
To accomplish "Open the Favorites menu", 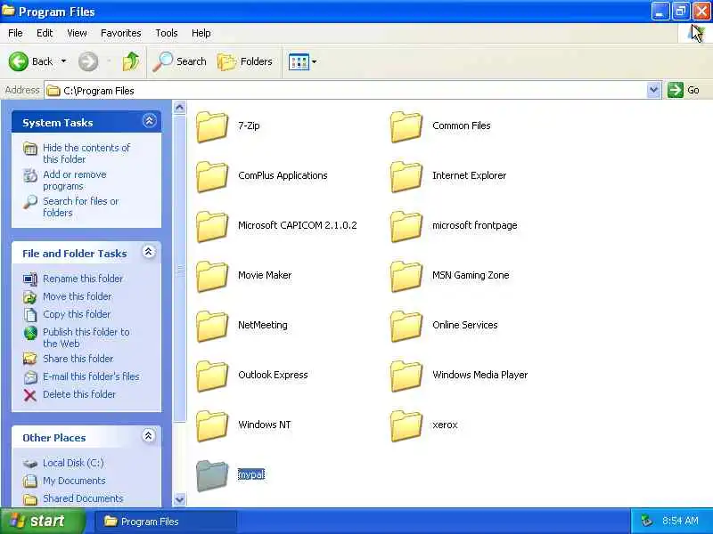I will (x=121, y=33).
